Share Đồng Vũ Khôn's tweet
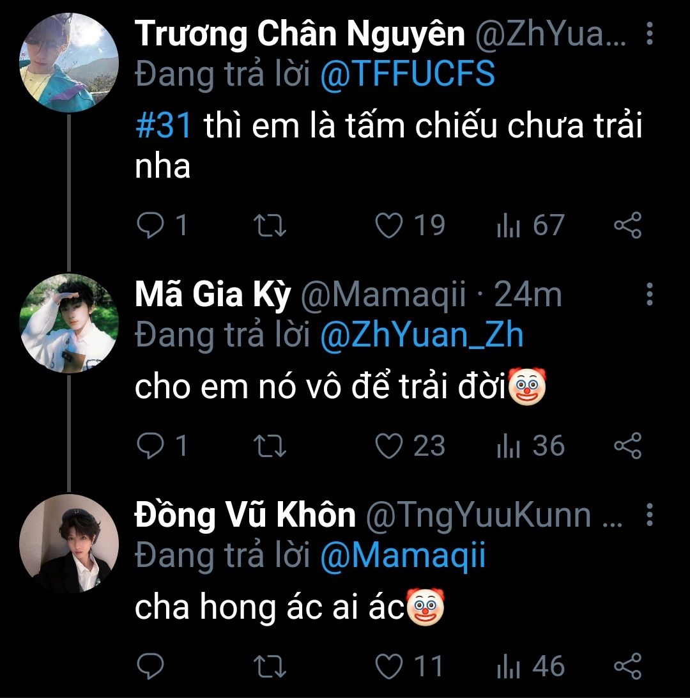Screen dimensions: 690x698 (627, 667)
